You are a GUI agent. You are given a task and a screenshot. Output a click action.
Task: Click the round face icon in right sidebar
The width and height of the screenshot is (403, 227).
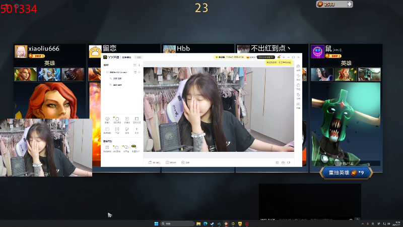click(x=298, y=86)
